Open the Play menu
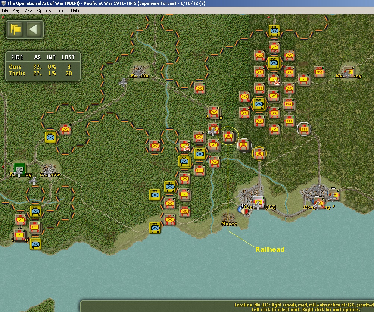 pyautogui.click(x=16, y=10)
